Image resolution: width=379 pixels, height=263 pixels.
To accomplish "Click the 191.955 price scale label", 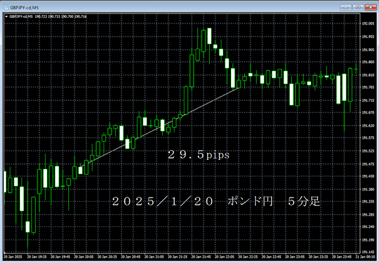I will point(368,37).
